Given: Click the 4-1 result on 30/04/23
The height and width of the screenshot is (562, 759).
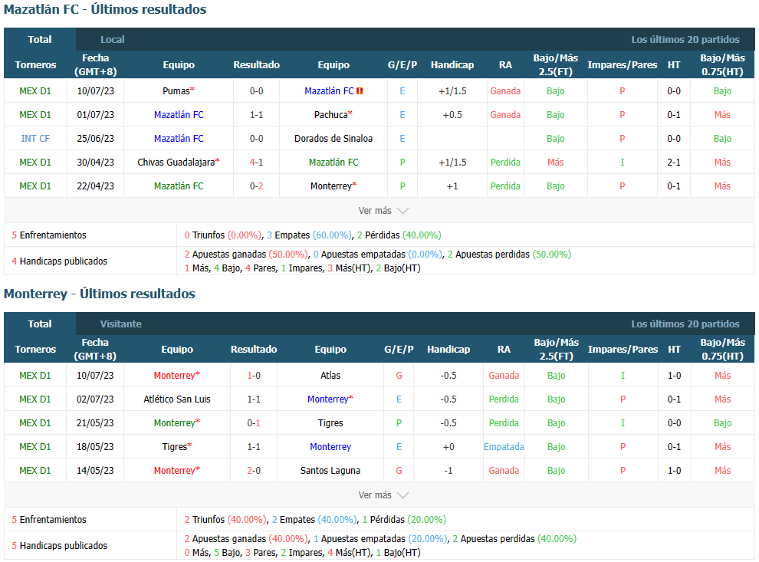Looking at the screenshot, I should pyautogui.click(x=257, y=163).
